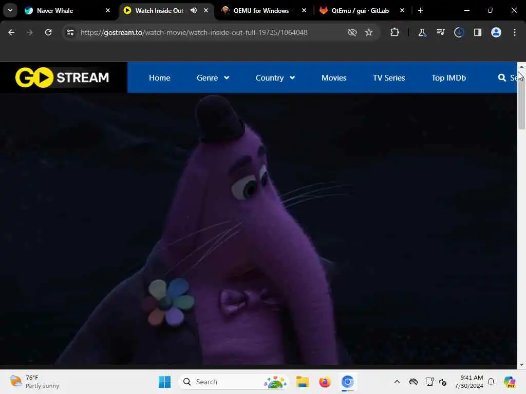This screenshot has width=526, height=394.
Task: Open the media controls toolbar icon
Action: (440, 32)
